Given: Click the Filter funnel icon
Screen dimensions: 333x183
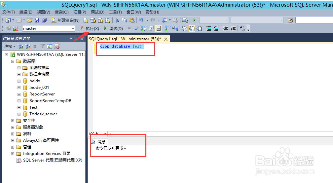Looking at the screenshot, I should [x=42, y=47].
